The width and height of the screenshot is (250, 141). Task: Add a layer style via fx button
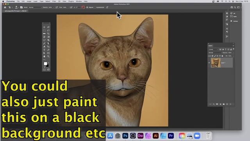click(214, 104)
